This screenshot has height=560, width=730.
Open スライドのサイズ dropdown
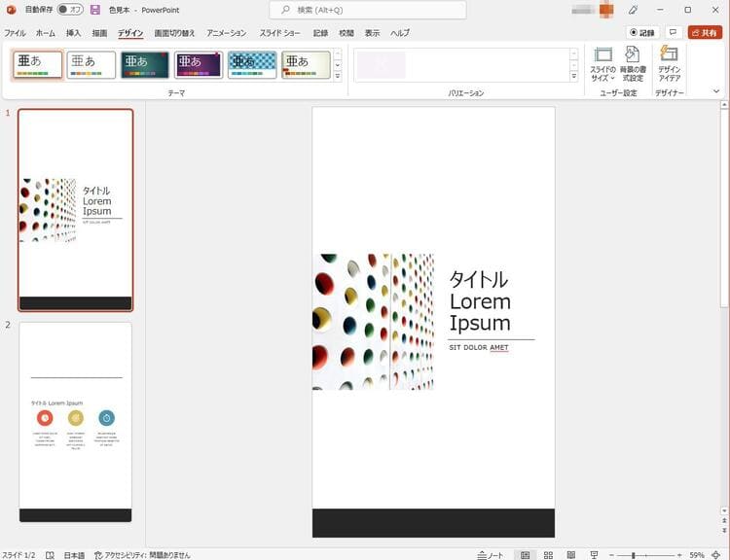coord(602,64)
